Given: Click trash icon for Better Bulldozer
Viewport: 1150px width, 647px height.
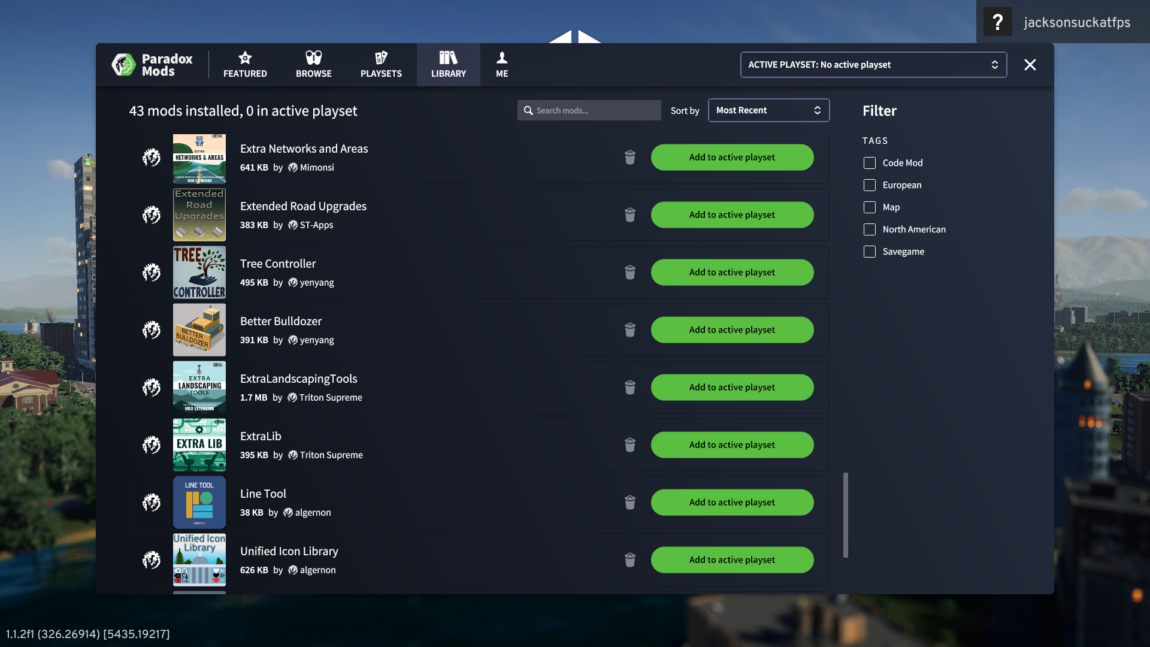Looking at the screenshot, I should [x=630, y=329].
